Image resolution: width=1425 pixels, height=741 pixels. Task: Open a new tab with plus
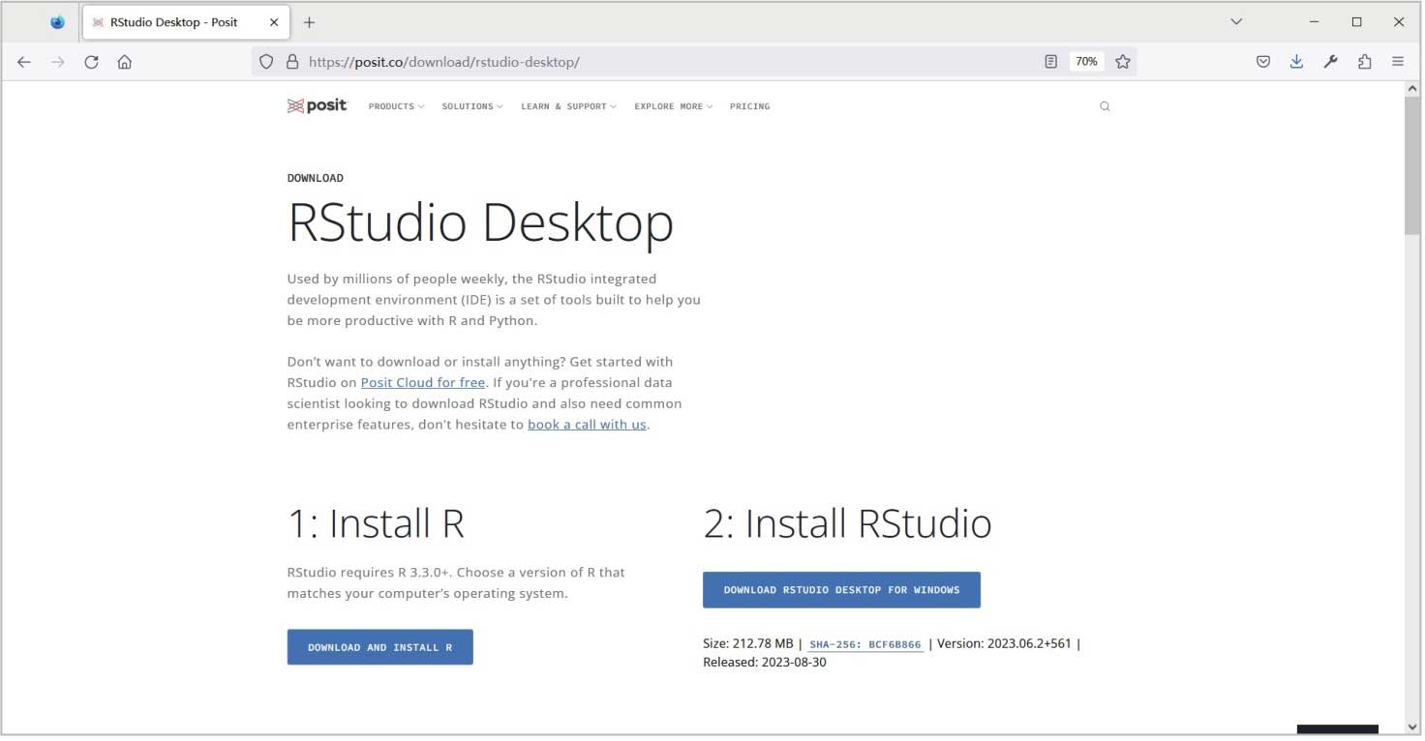point(309,22)
